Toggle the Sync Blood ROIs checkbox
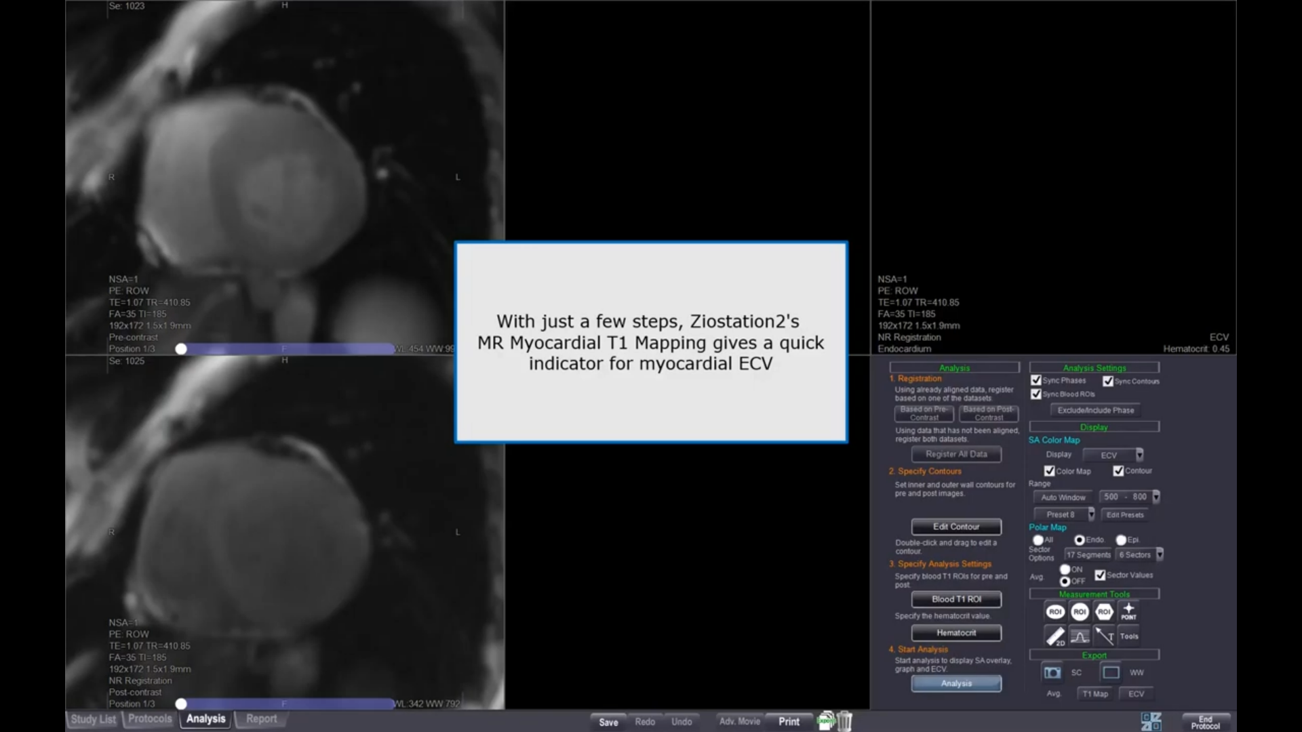Image resolution: width=1302 pixels, height=732 pixels. click(1036, 394)
